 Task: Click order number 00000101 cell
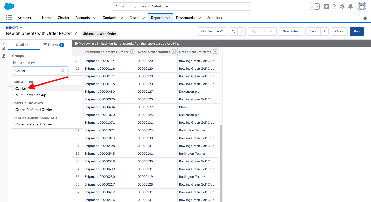[157, 154]
